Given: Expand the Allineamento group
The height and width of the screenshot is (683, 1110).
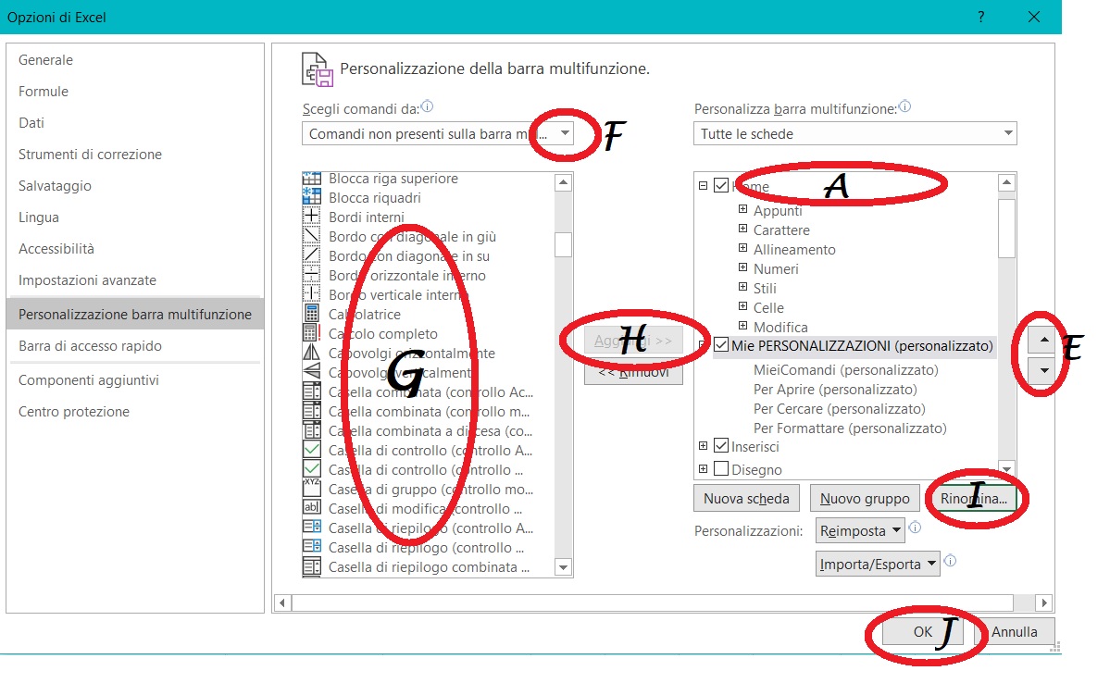Looking at the screenshot, I should tap(742, 248).
